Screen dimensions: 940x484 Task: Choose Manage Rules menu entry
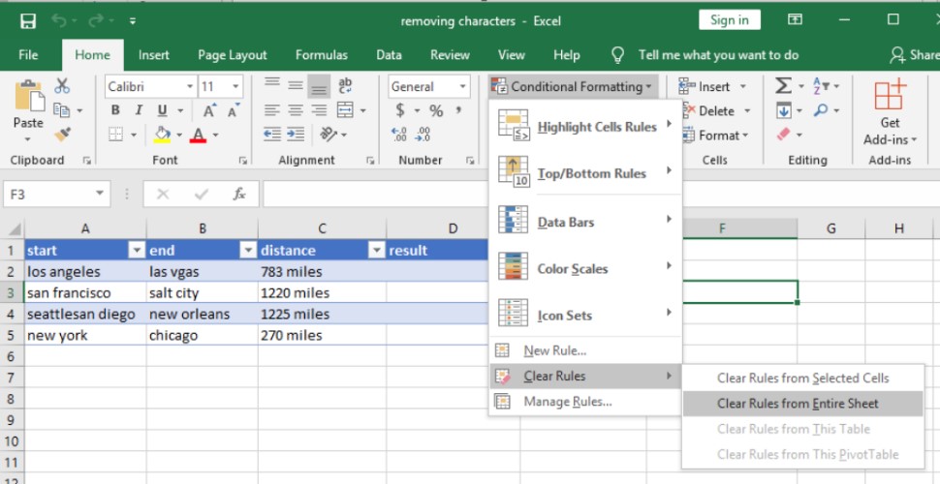click(x=567, y=402)
